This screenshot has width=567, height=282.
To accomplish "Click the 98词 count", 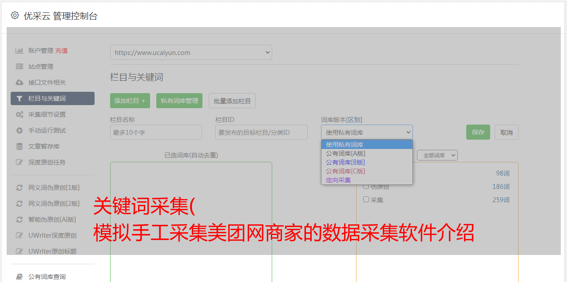I will coord(503,173).
